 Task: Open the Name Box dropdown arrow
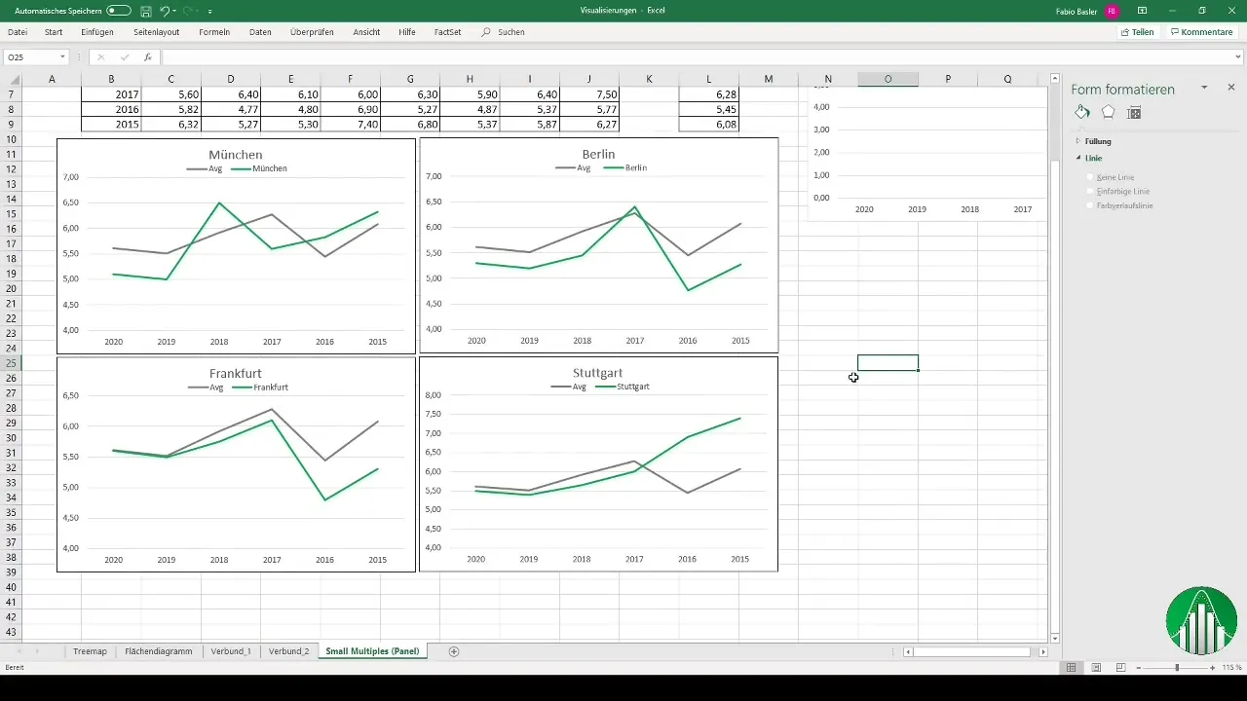(x=63, y=57)
